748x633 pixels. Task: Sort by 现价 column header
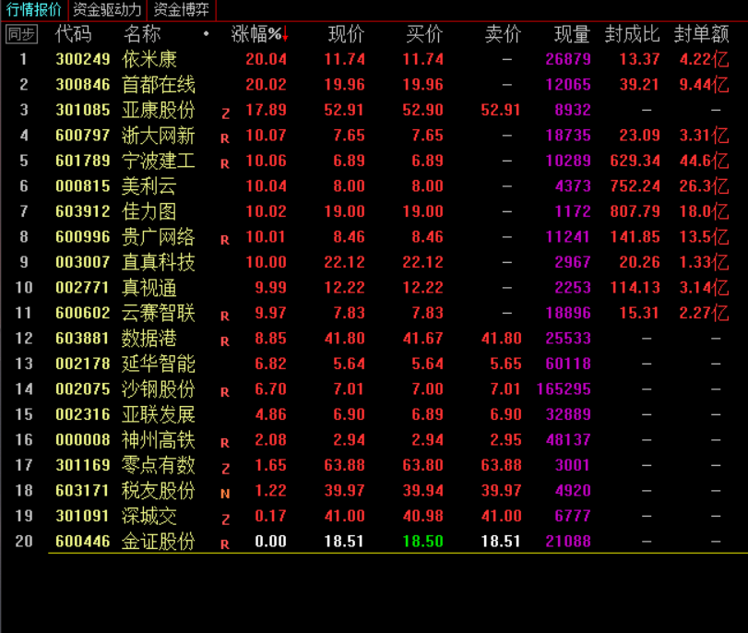click(x=347, y=34)
